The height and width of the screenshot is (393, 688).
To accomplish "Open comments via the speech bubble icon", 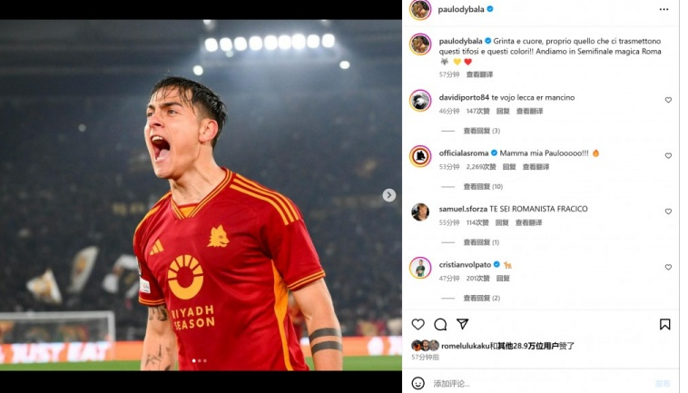I will tap(440, 324).
